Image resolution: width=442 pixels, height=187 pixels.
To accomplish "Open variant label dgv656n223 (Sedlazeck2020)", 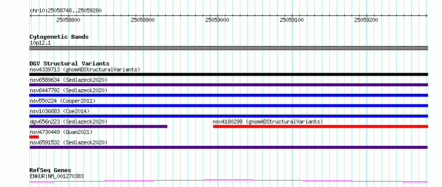I will 69,122.
